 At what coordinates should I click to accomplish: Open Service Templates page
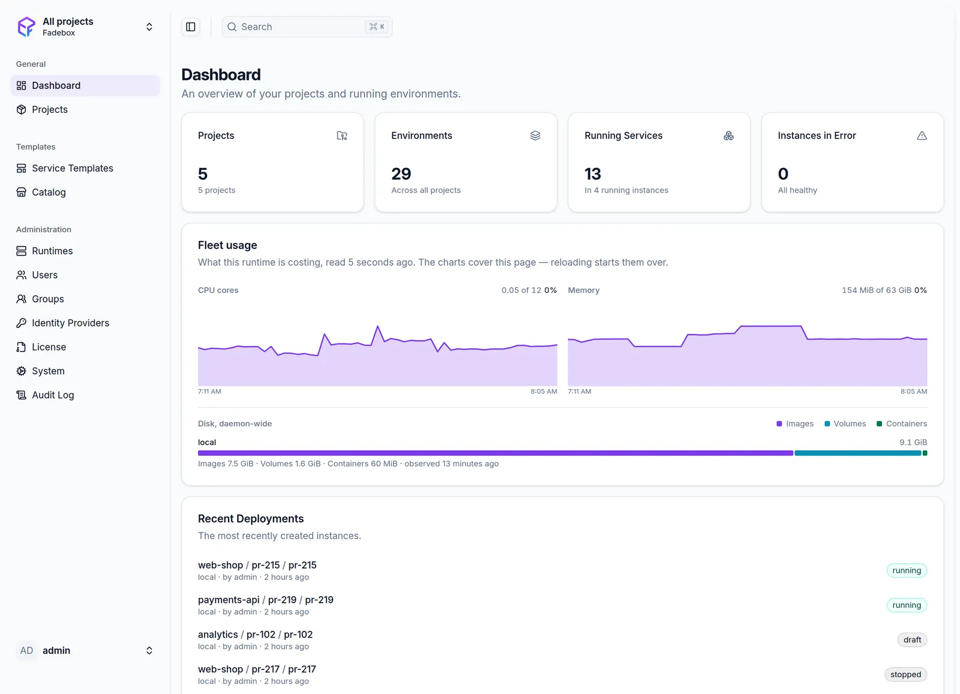85,168
